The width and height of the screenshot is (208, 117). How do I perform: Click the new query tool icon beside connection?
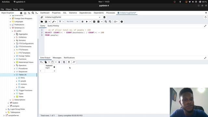(104, 17)
